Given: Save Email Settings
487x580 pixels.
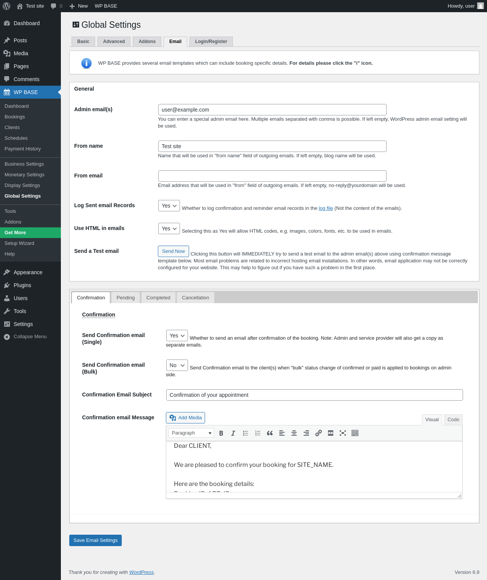Looking at the screenshot, I should pos(95,540).
